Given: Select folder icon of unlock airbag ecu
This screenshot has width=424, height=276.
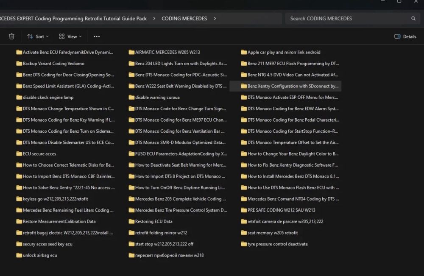Looking at the screenshot, I should [x=19, y=255].
